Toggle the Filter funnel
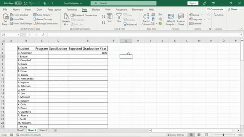 pyautogui.click(x=119, y=18)
